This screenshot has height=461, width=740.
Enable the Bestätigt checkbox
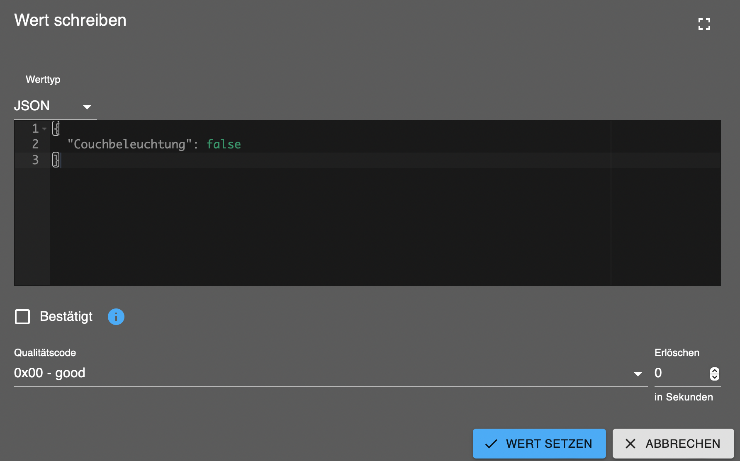pyautogui.click(x=22, y=317)
